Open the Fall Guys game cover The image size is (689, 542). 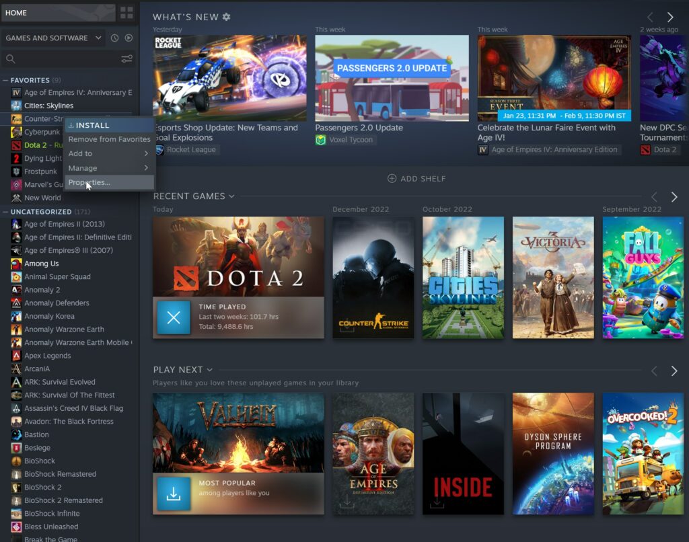634,277
